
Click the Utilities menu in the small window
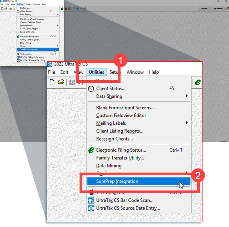pos(20,4)
